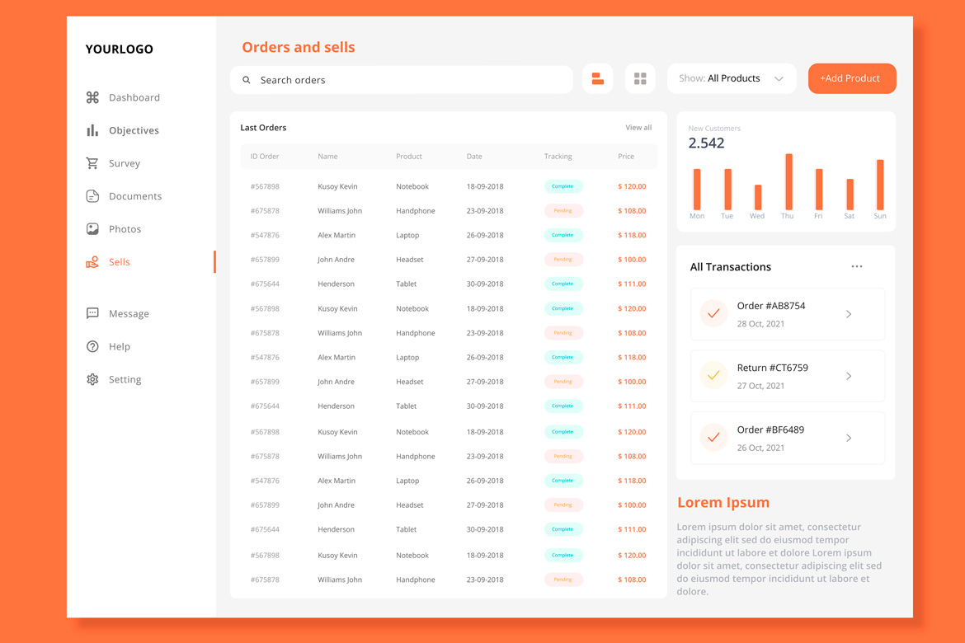Click the Message chat icon
The width and height of the screenshot is (965, 643).
coord(93,313)
